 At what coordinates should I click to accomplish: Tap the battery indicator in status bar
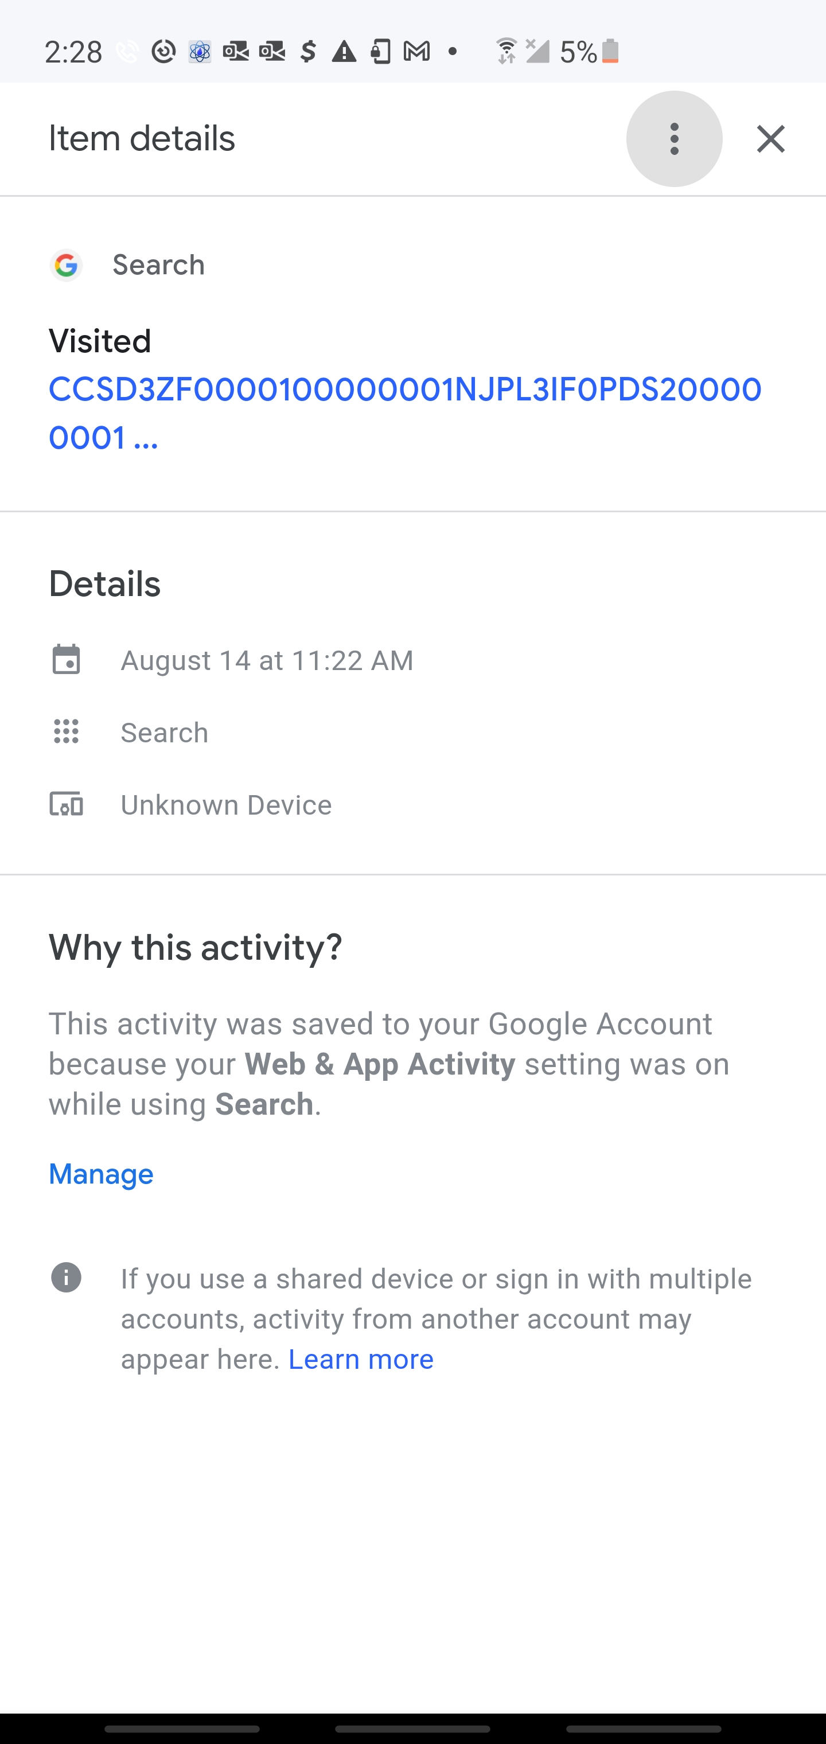pyautogui.click(x=610, y=52)
